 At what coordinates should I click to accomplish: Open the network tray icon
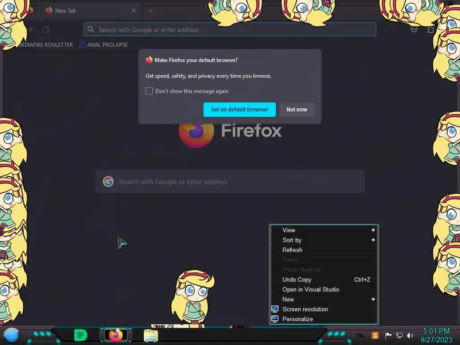pyautogui.click(x=399, y=335)
